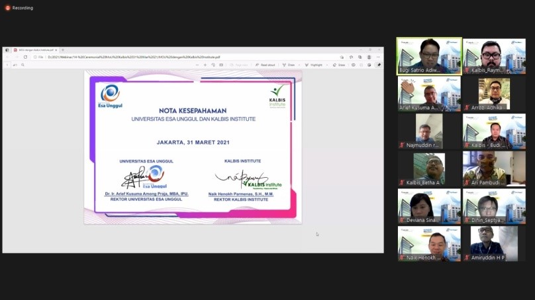Click the NOTA KESEPAHAMAN heading in the PDF

coord(193,110)
